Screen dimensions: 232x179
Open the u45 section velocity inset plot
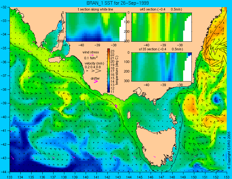click(x=161, y=27)
